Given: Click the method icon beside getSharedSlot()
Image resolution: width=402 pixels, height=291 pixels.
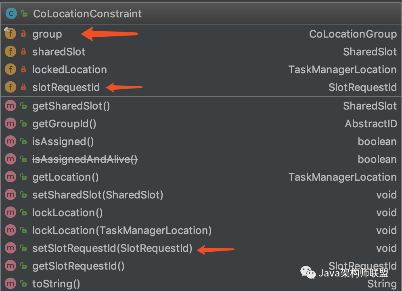Looking at the screenshot, I should point(10,106).
